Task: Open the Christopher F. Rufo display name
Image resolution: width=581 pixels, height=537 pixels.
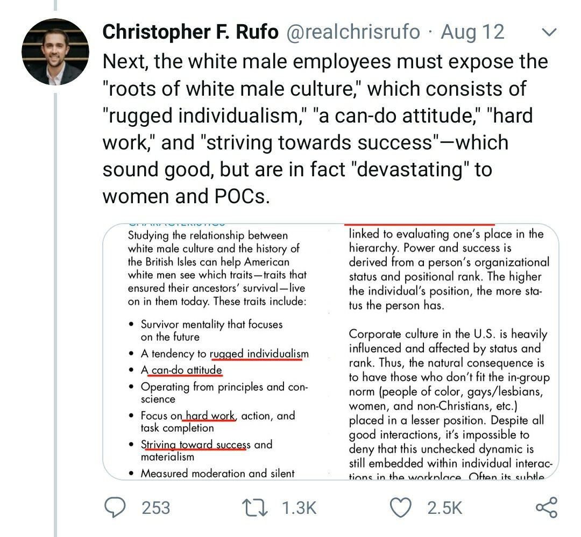Action: tap(190, 32)
